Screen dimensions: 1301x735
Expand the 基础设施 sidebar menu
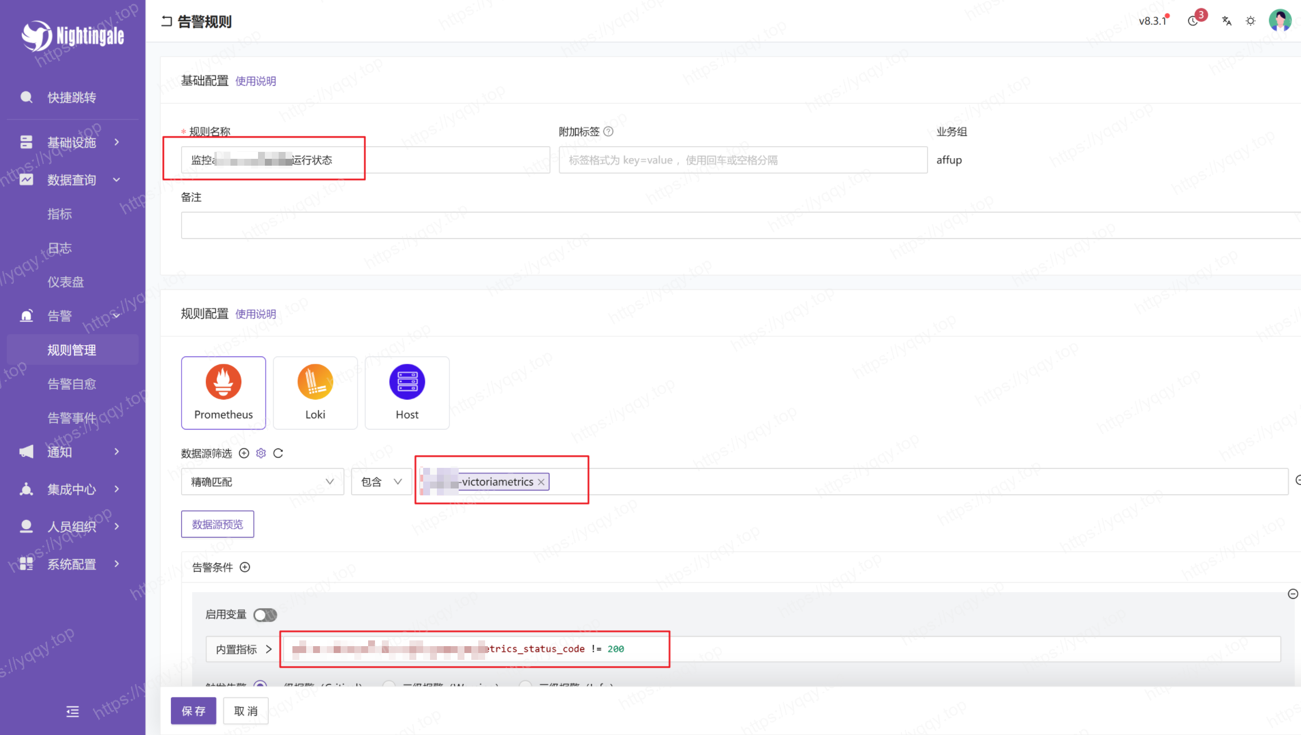[x=72, y=142]
